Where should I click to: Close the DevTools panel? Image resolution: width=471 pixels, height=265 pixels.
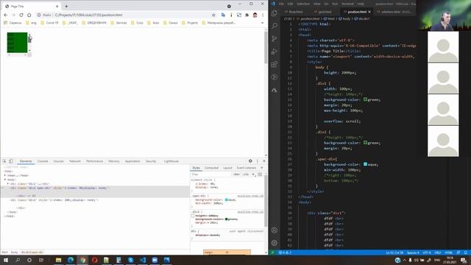[x=264, y=161]
